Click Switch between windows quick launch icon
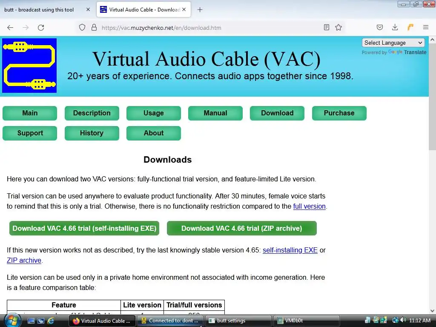The image size is (436, 327). point(41,321)
